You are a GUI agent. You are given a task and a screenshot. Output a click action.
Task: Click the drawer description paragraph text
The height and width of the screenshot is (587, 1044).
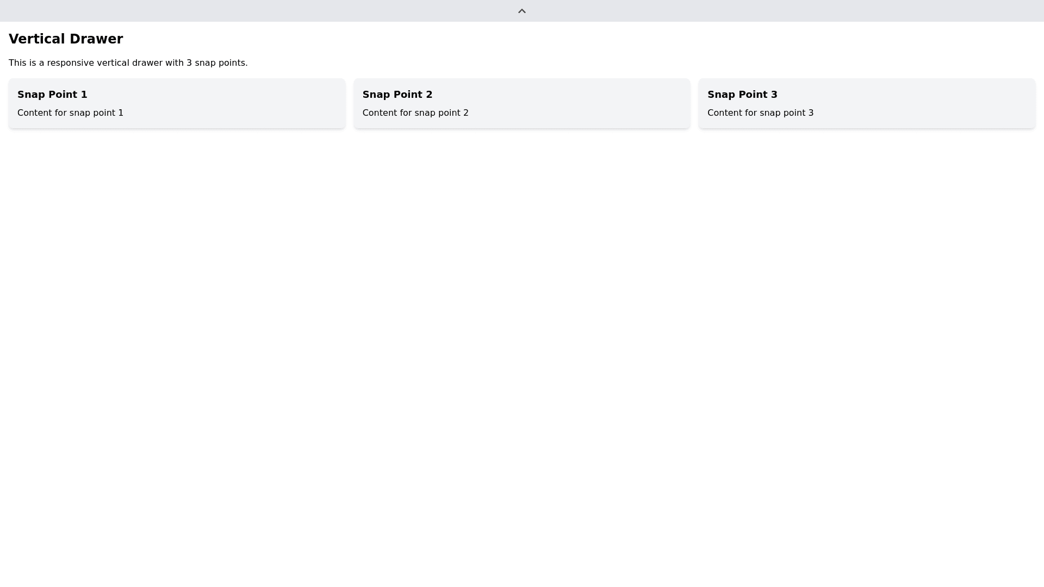click(x=128, y=63)
